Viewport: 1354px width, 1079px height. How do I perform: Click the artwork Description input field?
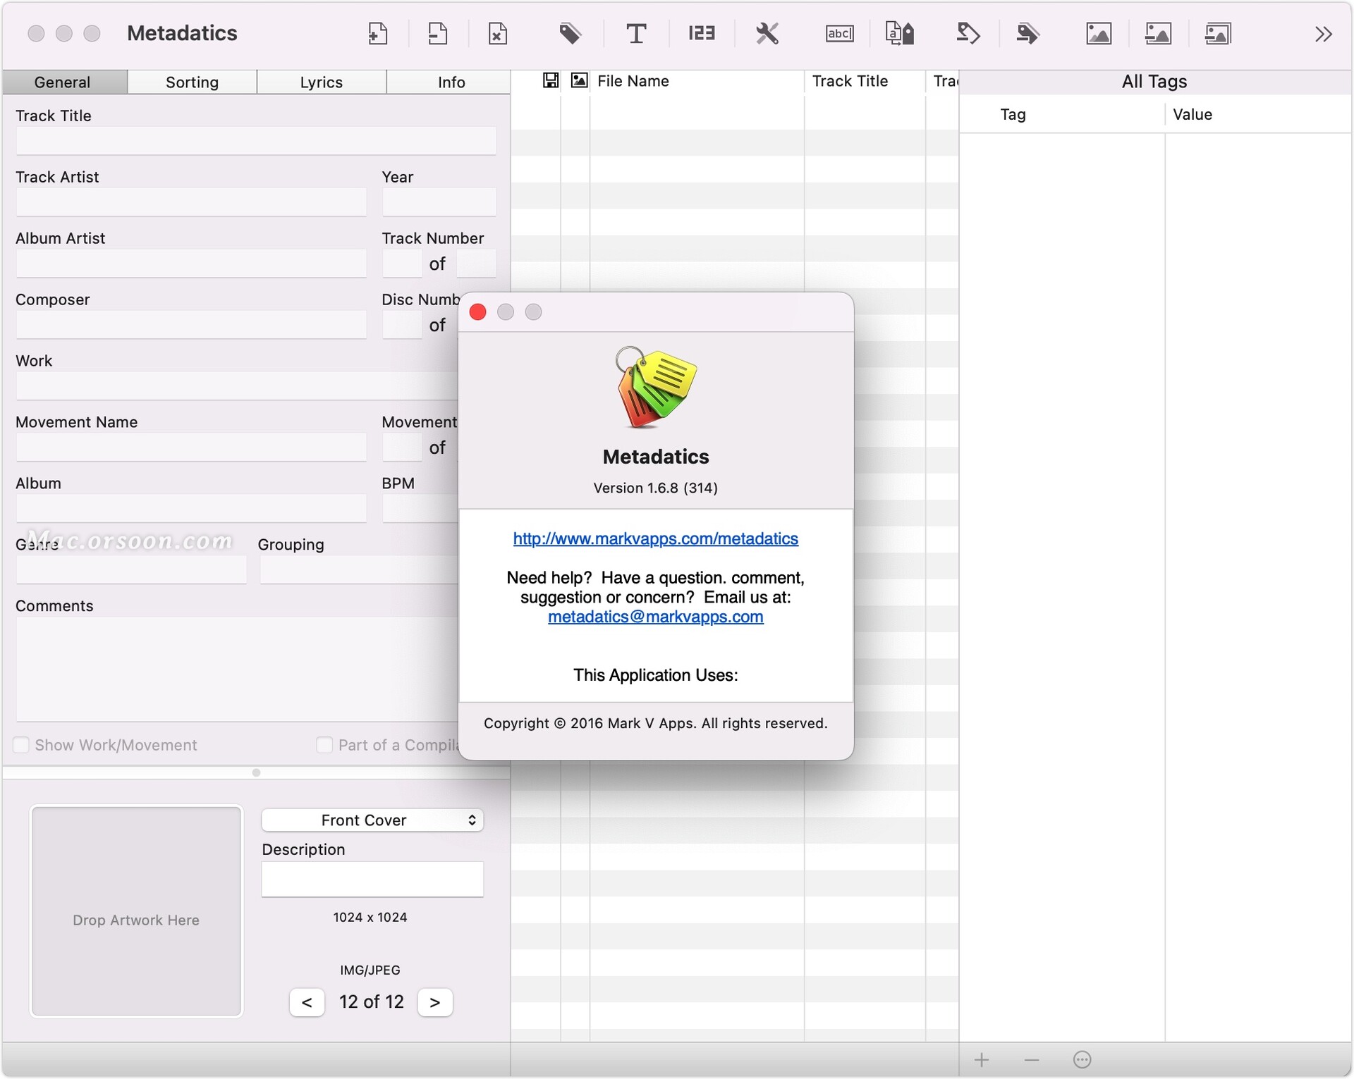(372, 879)
